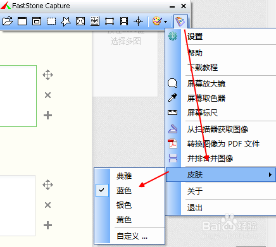Screen dimensions: 276x247
Task: Capture full screen tool
Action: click(80, 21)
